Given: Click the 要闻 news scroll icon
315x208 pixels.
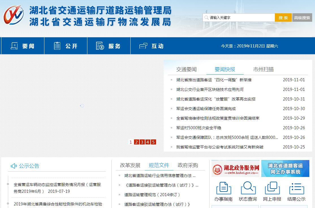Looking at the screenshot, I should (x=14, y=46).
